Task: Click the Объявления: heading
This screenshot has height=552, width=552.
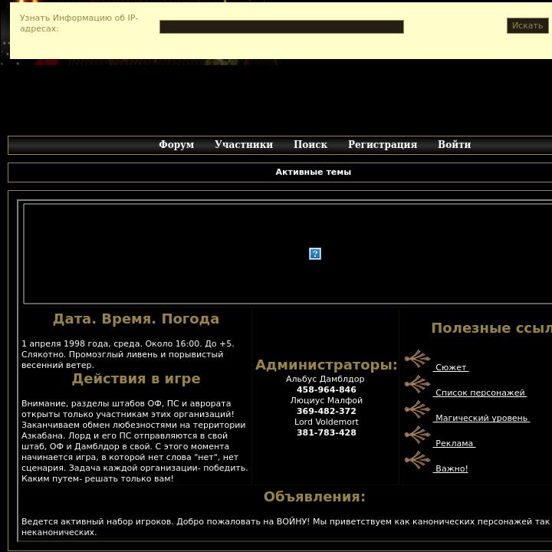Action: coord(314,497)
